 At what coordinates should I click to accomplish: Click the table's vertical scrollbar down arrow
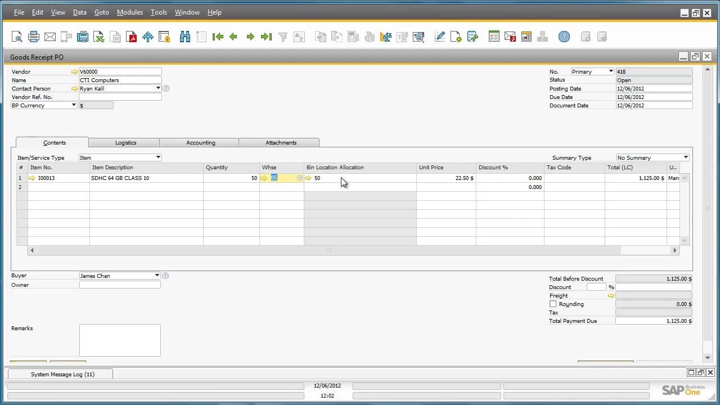[685, 241]
